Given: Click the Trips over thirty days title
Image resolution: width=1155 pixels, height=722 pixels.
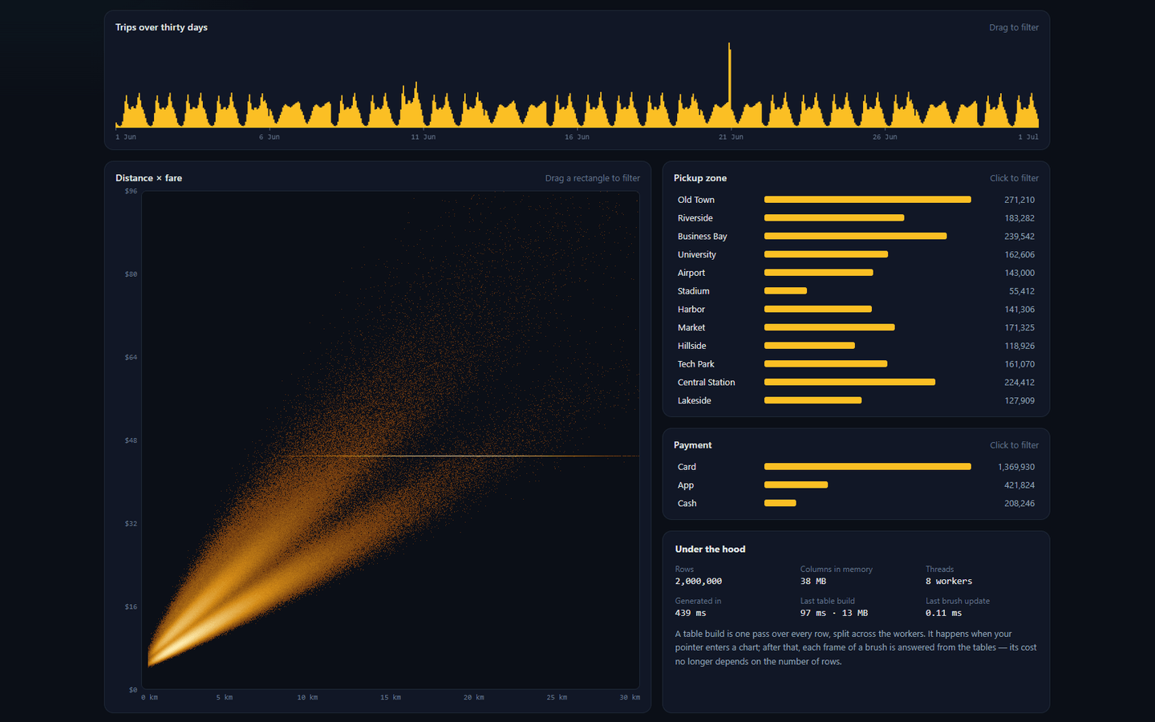Looking at the screenshot, I should point(161,27).
